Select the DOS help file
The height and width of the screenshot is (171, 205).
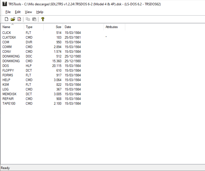(x=6, y=66)
